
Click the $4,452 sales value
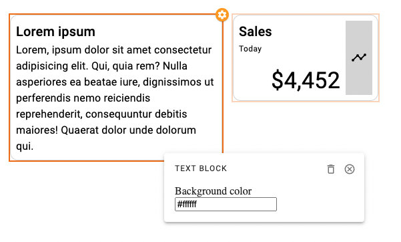pyautogui.click(x=306, y=80)
